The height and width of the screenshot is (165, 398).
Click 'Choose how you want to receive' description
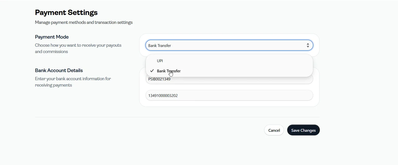click(x=78, y=48)
